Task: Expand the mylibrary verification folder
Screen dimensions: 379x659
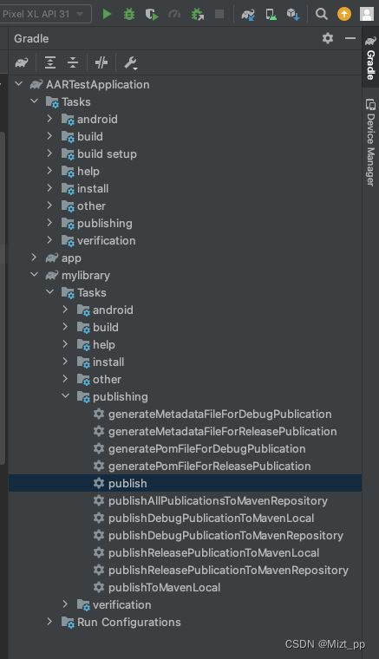Action: (65, 604)
